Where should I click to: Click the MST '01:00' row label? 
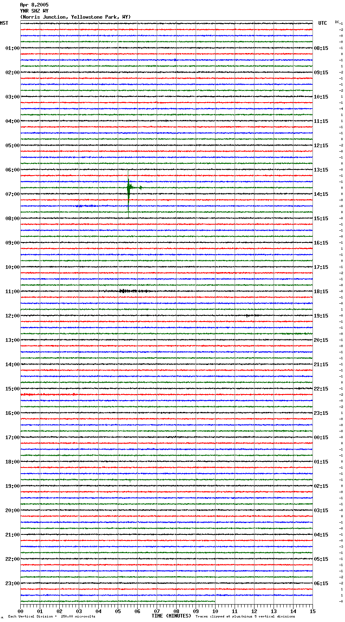click(x=12, y=48)
